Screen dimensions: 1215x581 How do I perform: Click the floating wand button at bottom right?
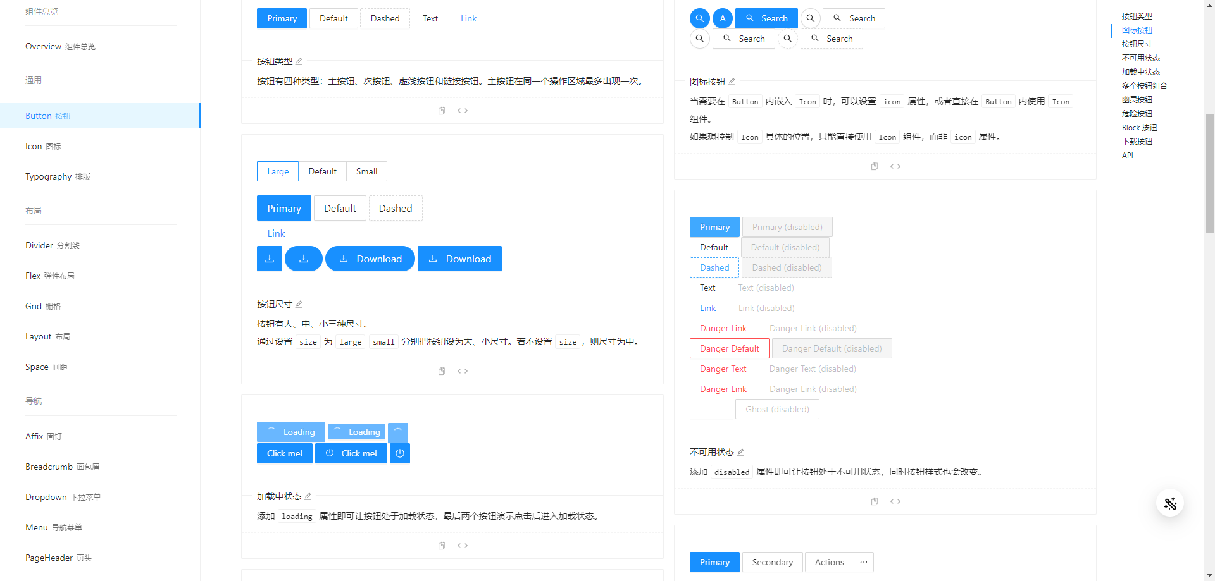1171,503
